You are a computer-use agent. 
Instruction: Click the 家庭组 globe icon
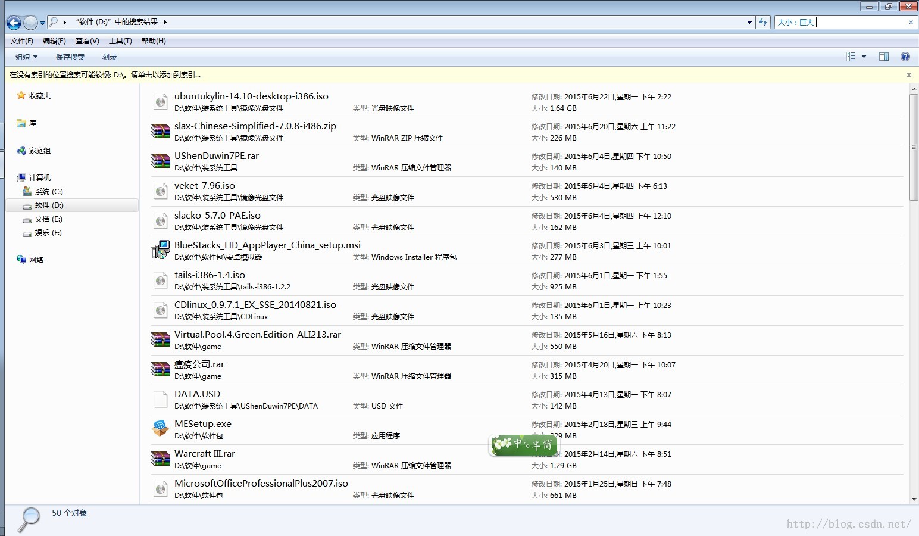pyautogui.click(x=21, y=151)
